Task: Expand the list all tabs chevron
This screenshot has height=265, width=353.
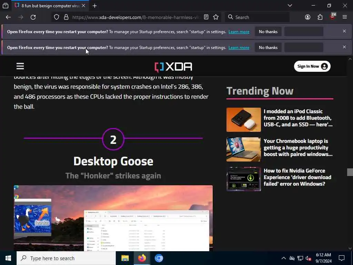Action: [290, 6]
